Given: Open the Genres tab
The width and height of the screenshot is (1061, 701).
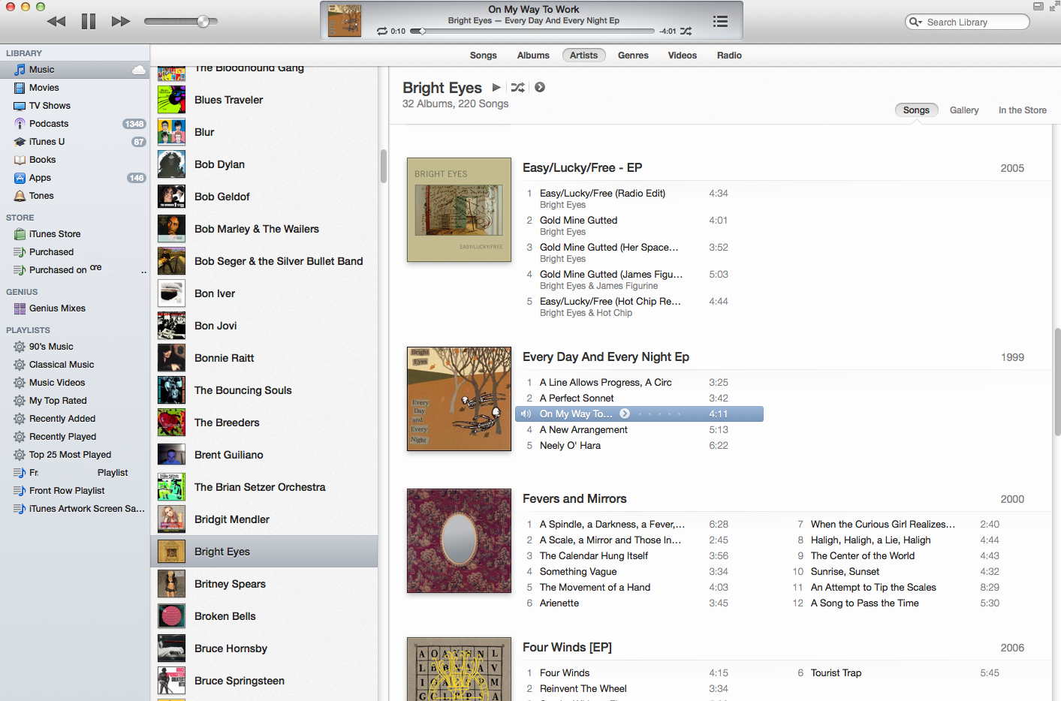Looking at the screenshot, I should pyautogui.click(x=633, y=55).
